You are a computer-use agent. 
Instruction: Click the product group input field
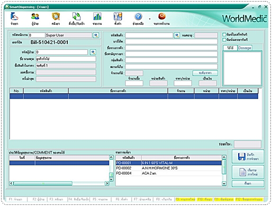tap(171, 60)
